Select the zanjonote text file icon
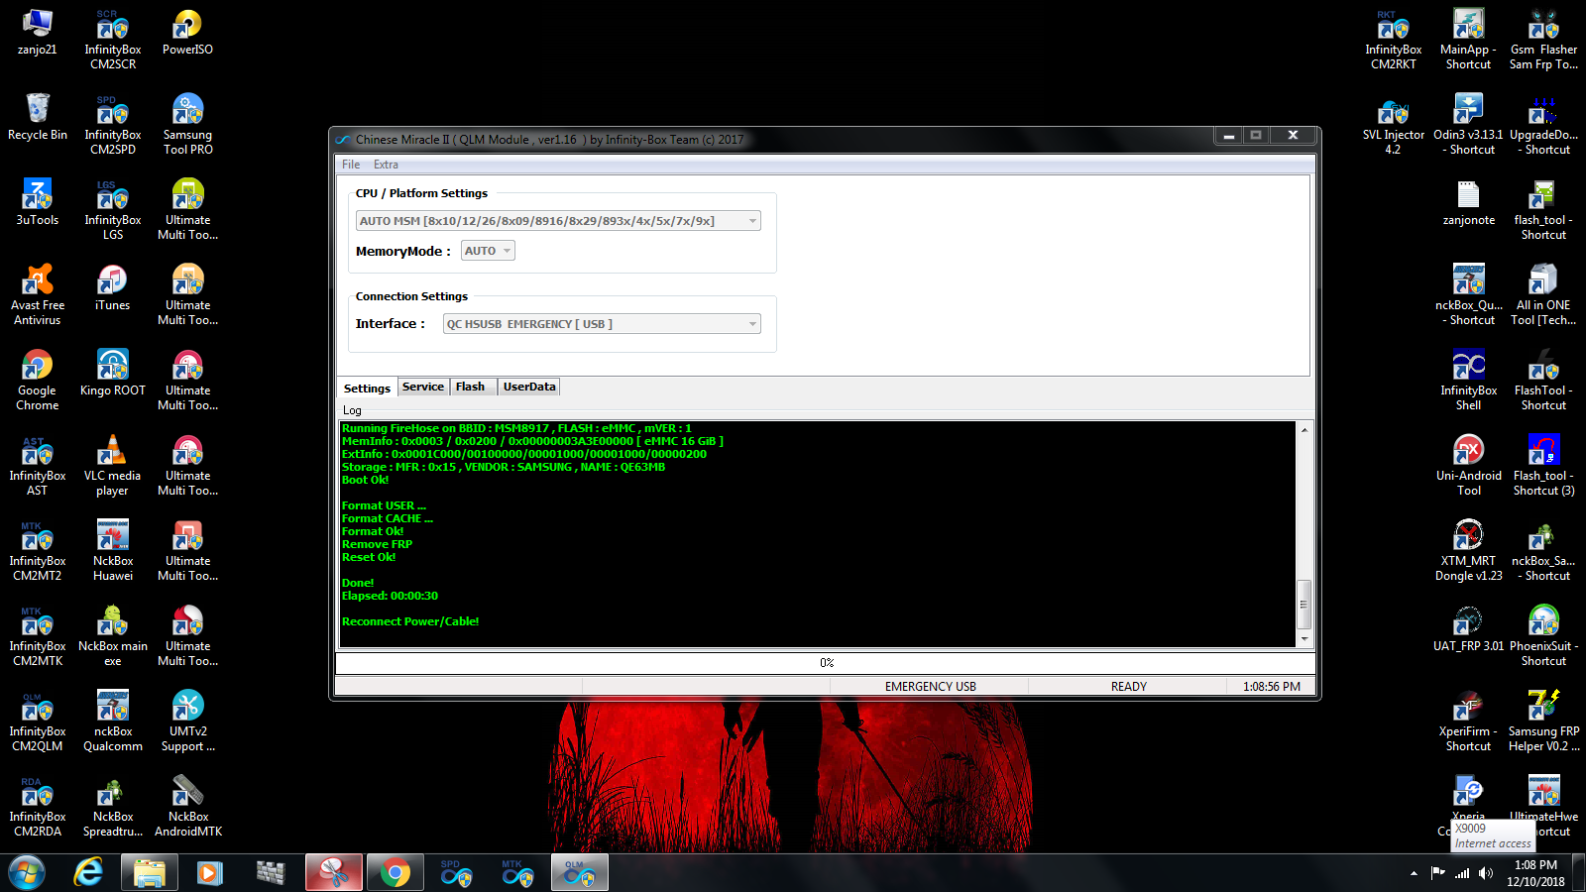 (1468, 203)
